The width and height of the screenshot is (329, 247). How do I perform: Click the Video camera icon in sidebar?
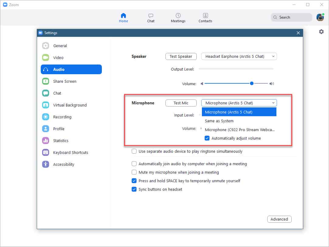pos(46,57)
